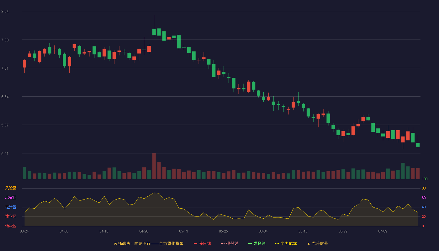Select the 建仓区 zone label
The image size is (439, 251).
11,216
